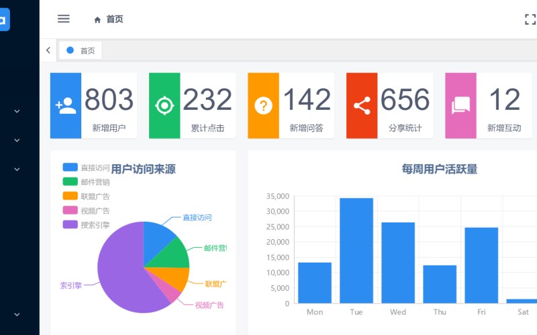Click the Fri bar in weekly chart
Image resolution: width=537 pixels, height=335 pixels.
click(481, 265)
